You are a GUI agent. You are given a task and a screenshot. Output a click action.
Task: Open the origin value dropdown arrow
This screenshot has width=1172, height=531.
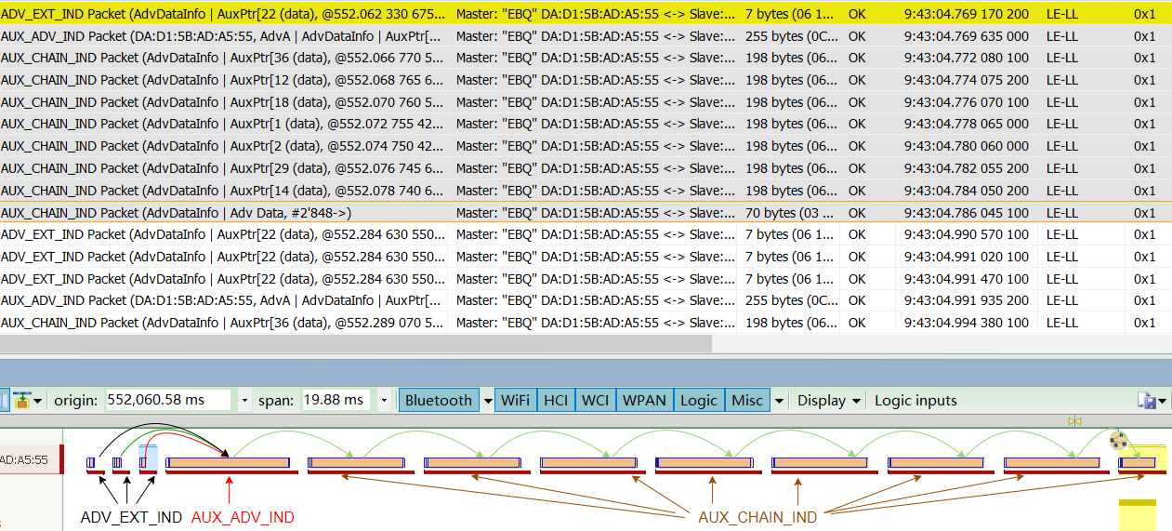tap(244, 401)
